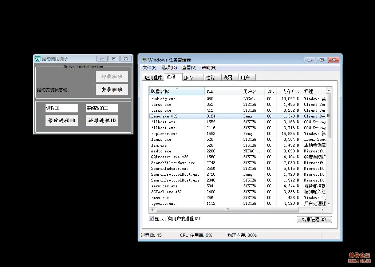The image size is (375, 267).
Task: Open the 文件(F) menu
Action: [x=149, y=68]
